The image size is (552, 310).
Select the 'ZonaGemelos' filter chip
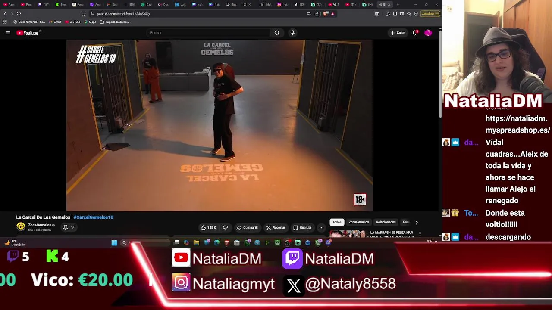[359, 222]
